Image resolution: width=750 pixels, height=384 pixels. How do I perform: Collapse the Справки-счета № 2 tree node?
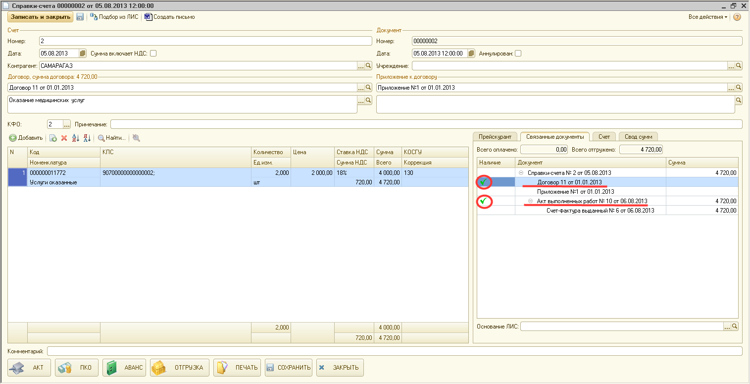tap(521, 173)
